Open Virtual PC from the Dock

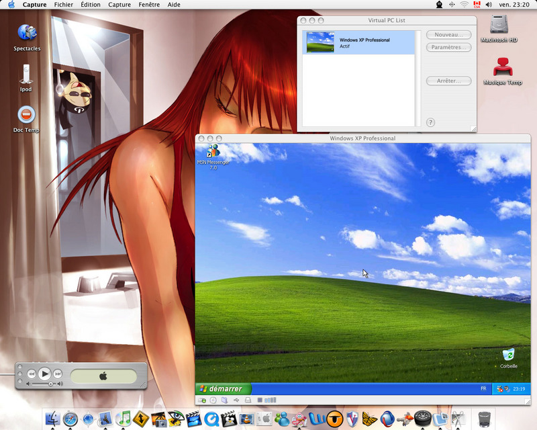click(440, 419)
